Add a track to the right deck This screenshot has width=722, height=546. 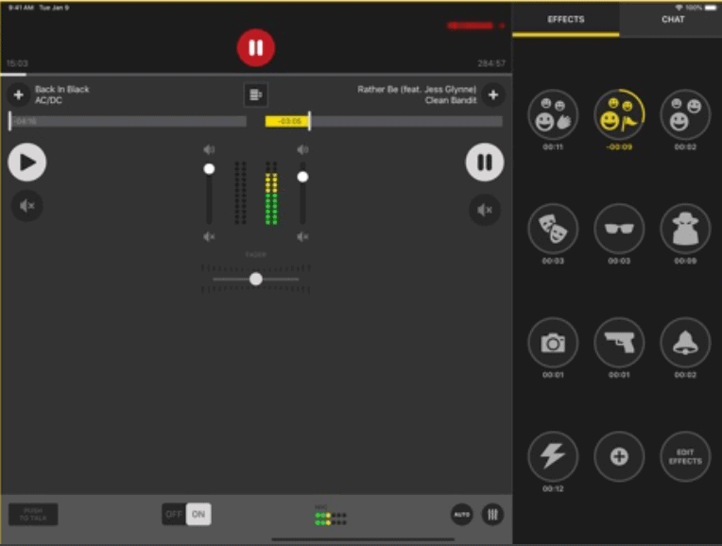493,94
